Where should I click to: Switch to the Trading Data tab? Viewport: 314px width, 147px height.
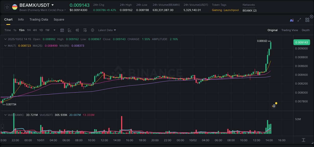[39, 19]
